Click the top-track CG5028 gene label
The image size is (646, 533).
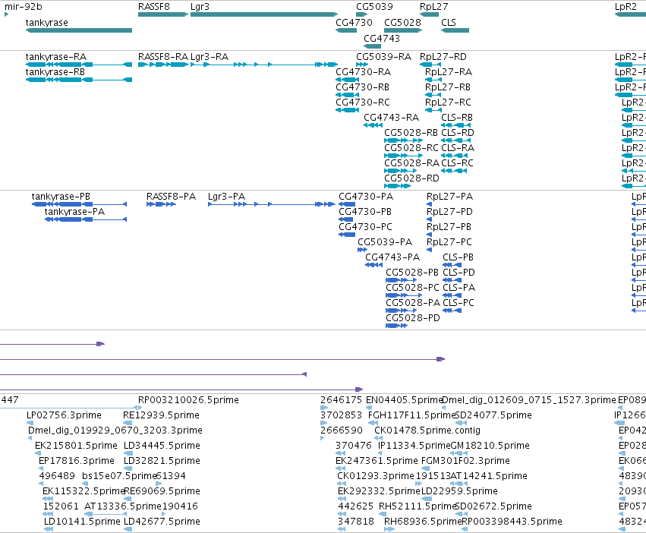[x=402, y=22]
